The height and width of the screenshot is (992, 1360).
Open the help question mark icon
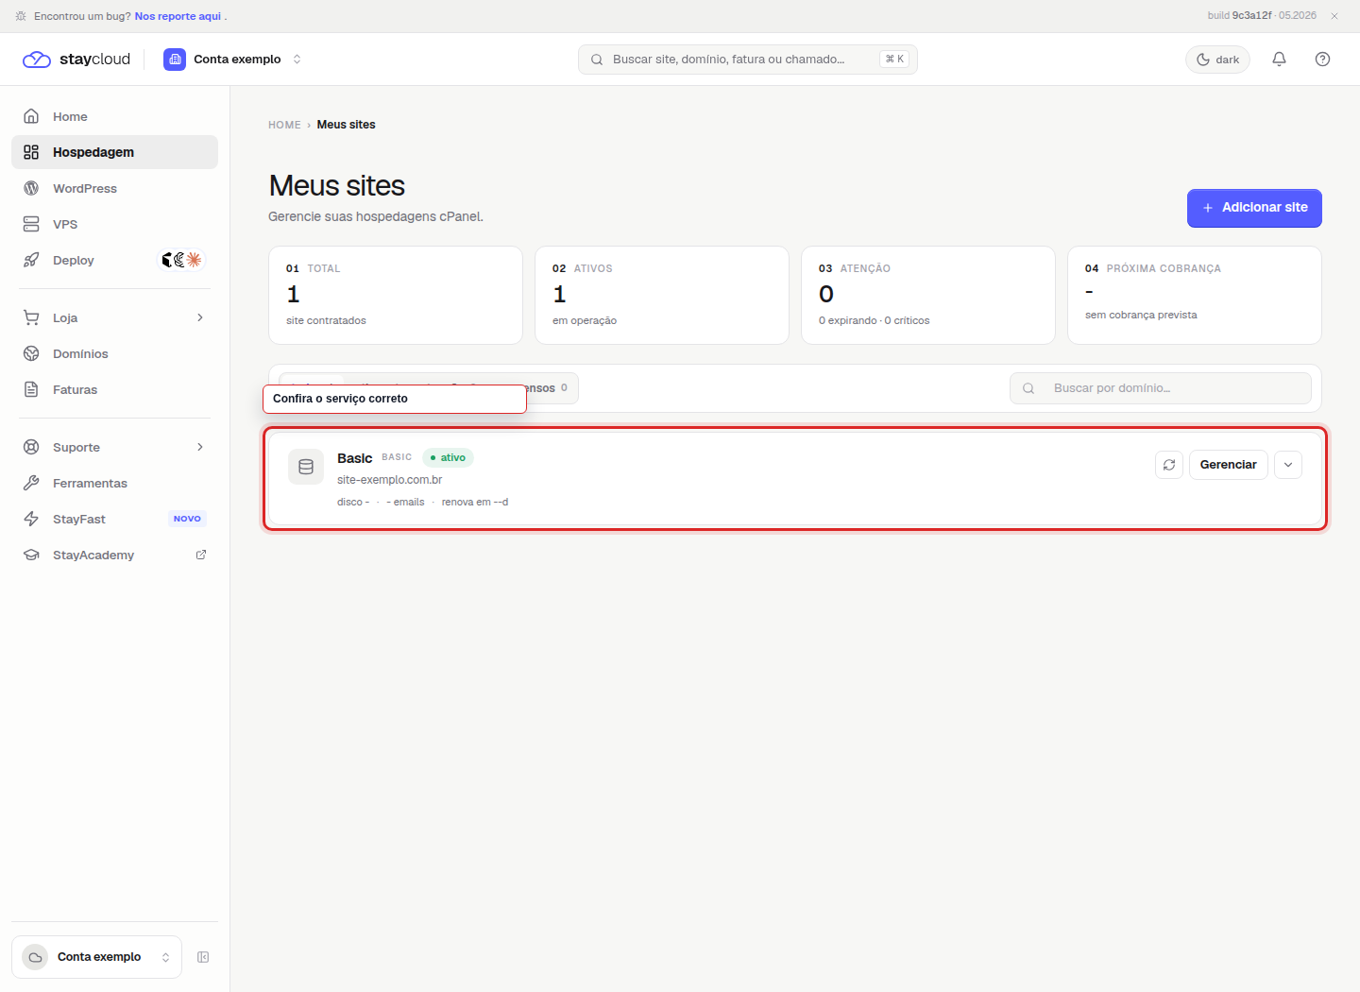coord(1322,60)
